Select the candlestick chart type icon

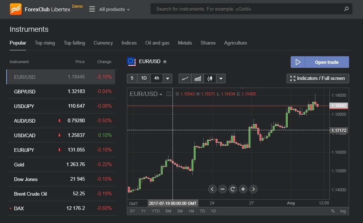tap(210, 78)
